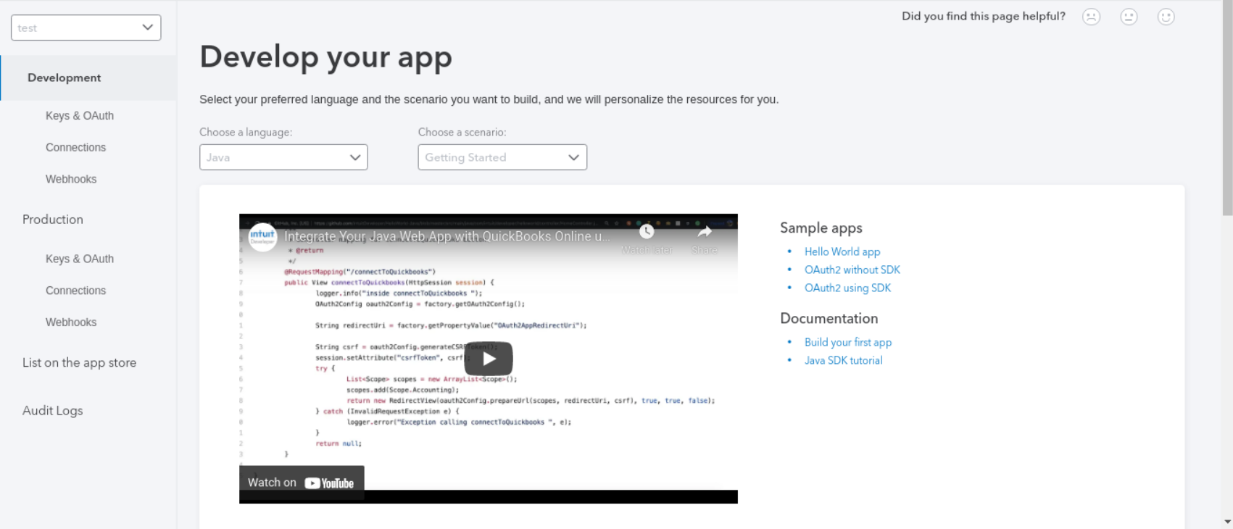Image resolution: width=1233 pixels, height=529 pixels.
Task: Open Java SDK tutorial link
Action: coord(844,360)
